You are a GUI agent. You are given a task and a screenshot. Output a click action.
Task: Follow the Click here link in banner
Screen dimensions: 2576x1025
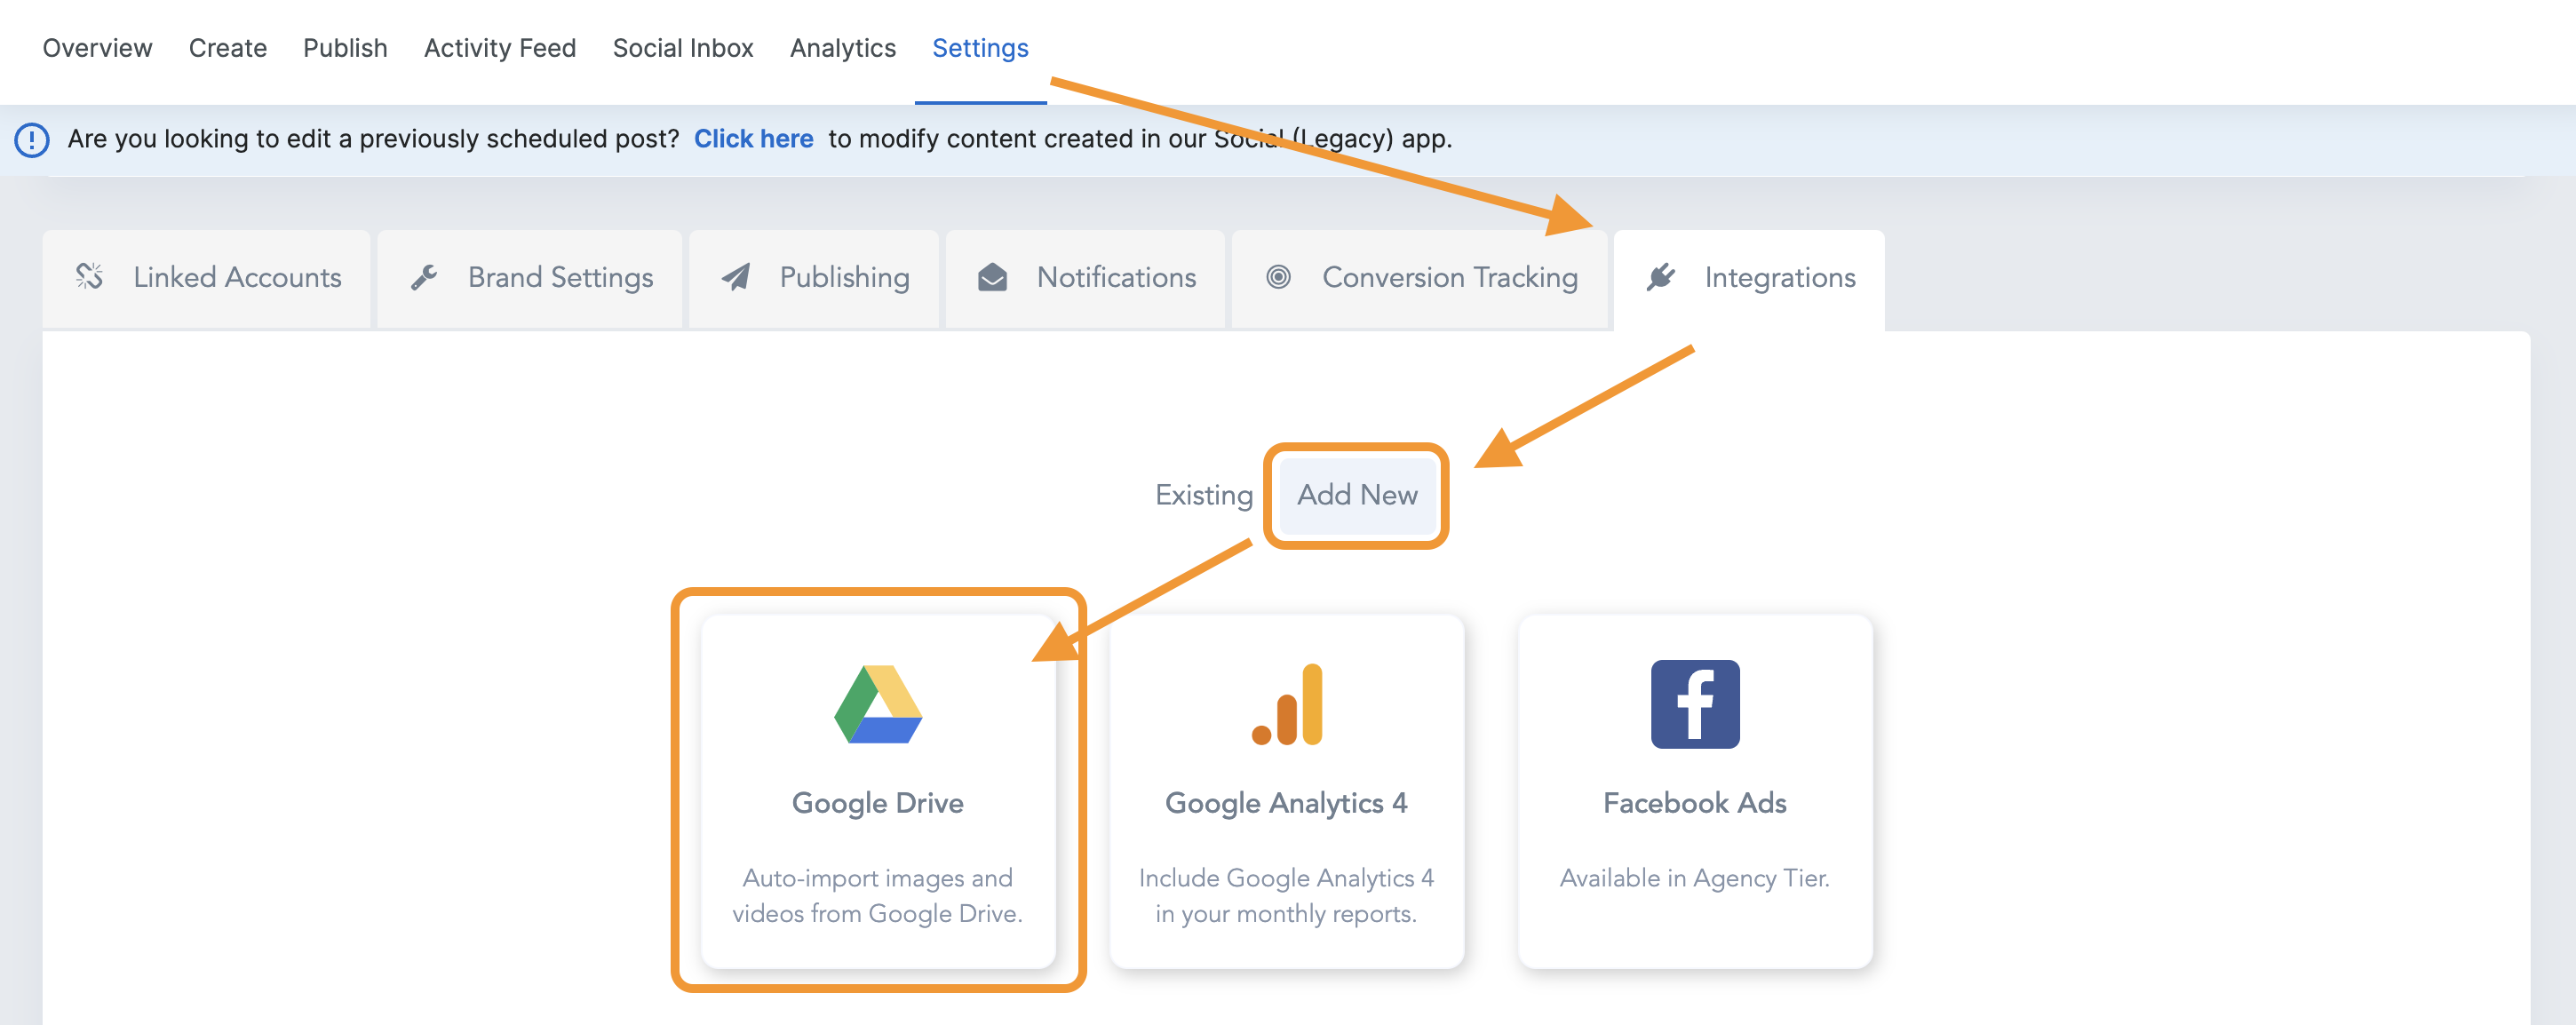pyautogui.click(x=753, y=139)
